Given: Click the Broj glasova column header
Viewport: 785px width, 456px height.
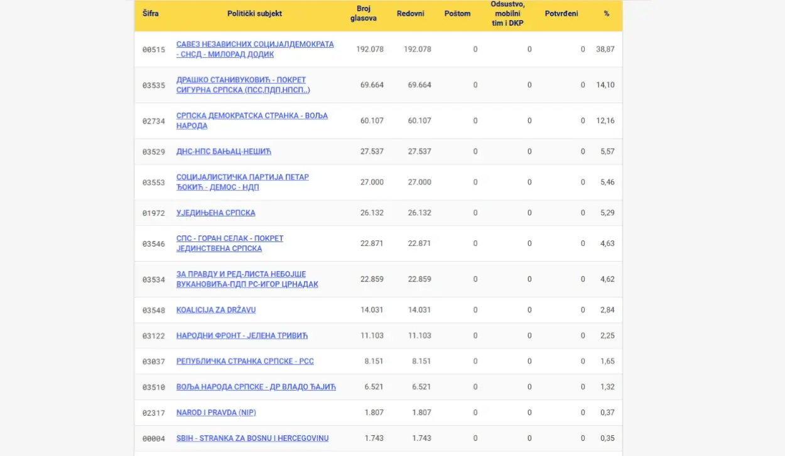Looking at the screenshot, I should [364, 13].
